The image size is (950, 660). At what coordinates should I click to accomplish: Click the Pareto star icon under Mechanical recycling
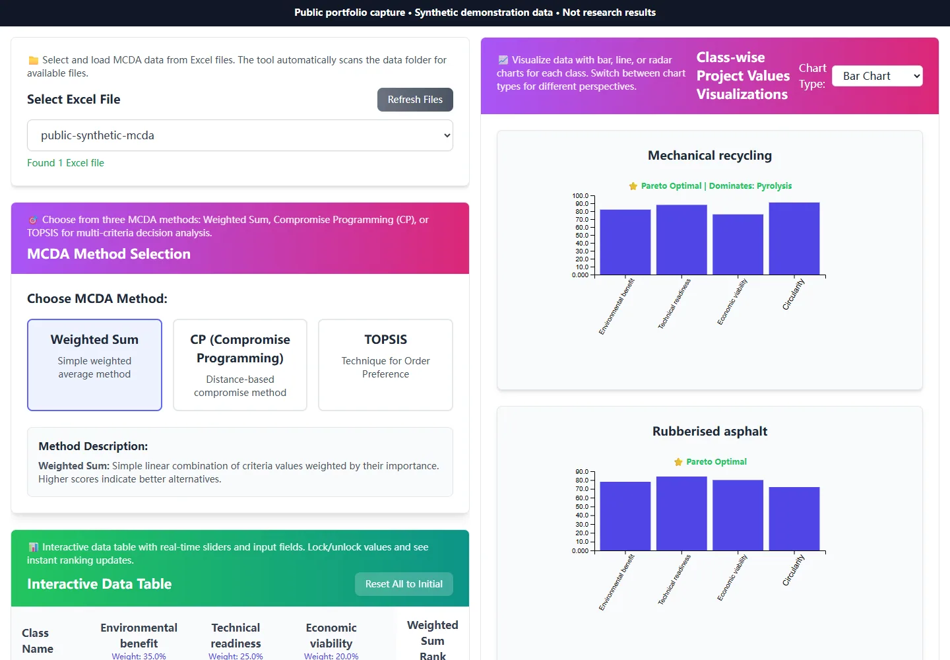tap(633, 186)
